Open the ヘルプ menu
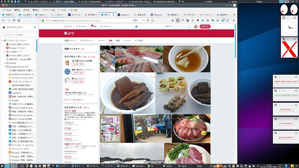 tap(73, 10)
